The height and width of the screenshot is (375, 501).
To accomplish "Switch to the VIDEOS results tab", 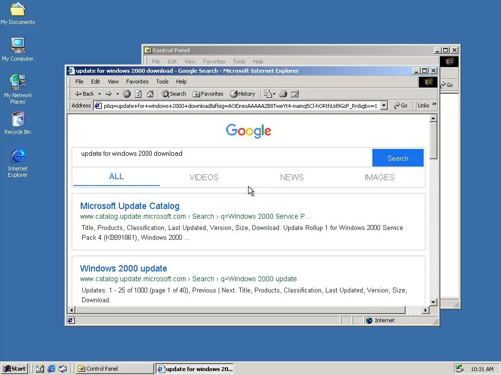I will point(204,177).
